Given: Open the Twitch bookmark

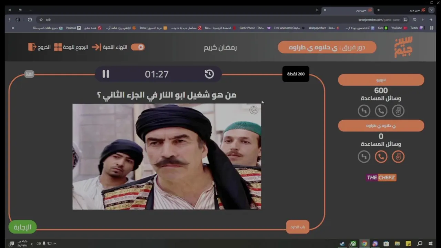Looking at the screenshot, I should 416,28.
